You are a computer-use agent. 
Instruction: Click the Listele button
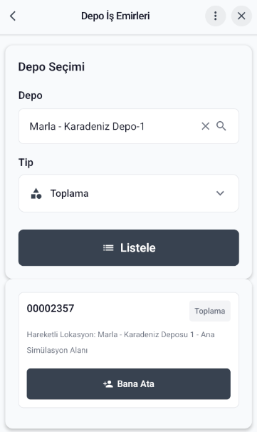tap(128, 247)
